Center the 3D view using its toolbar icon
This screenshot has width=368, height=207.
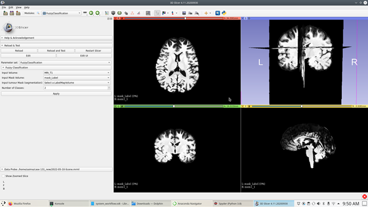click(x=249, y=18)
